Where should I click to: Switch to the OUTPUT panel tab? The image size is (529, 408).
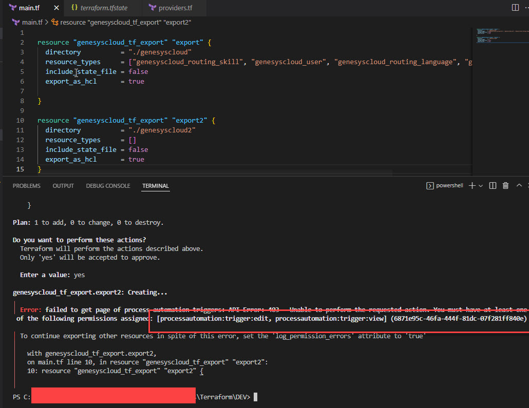(x=63, y=186)
